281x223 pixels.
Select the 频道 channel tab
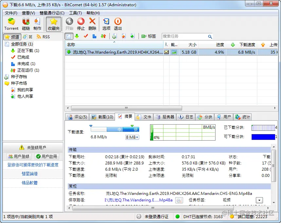[x=12, y=37]
